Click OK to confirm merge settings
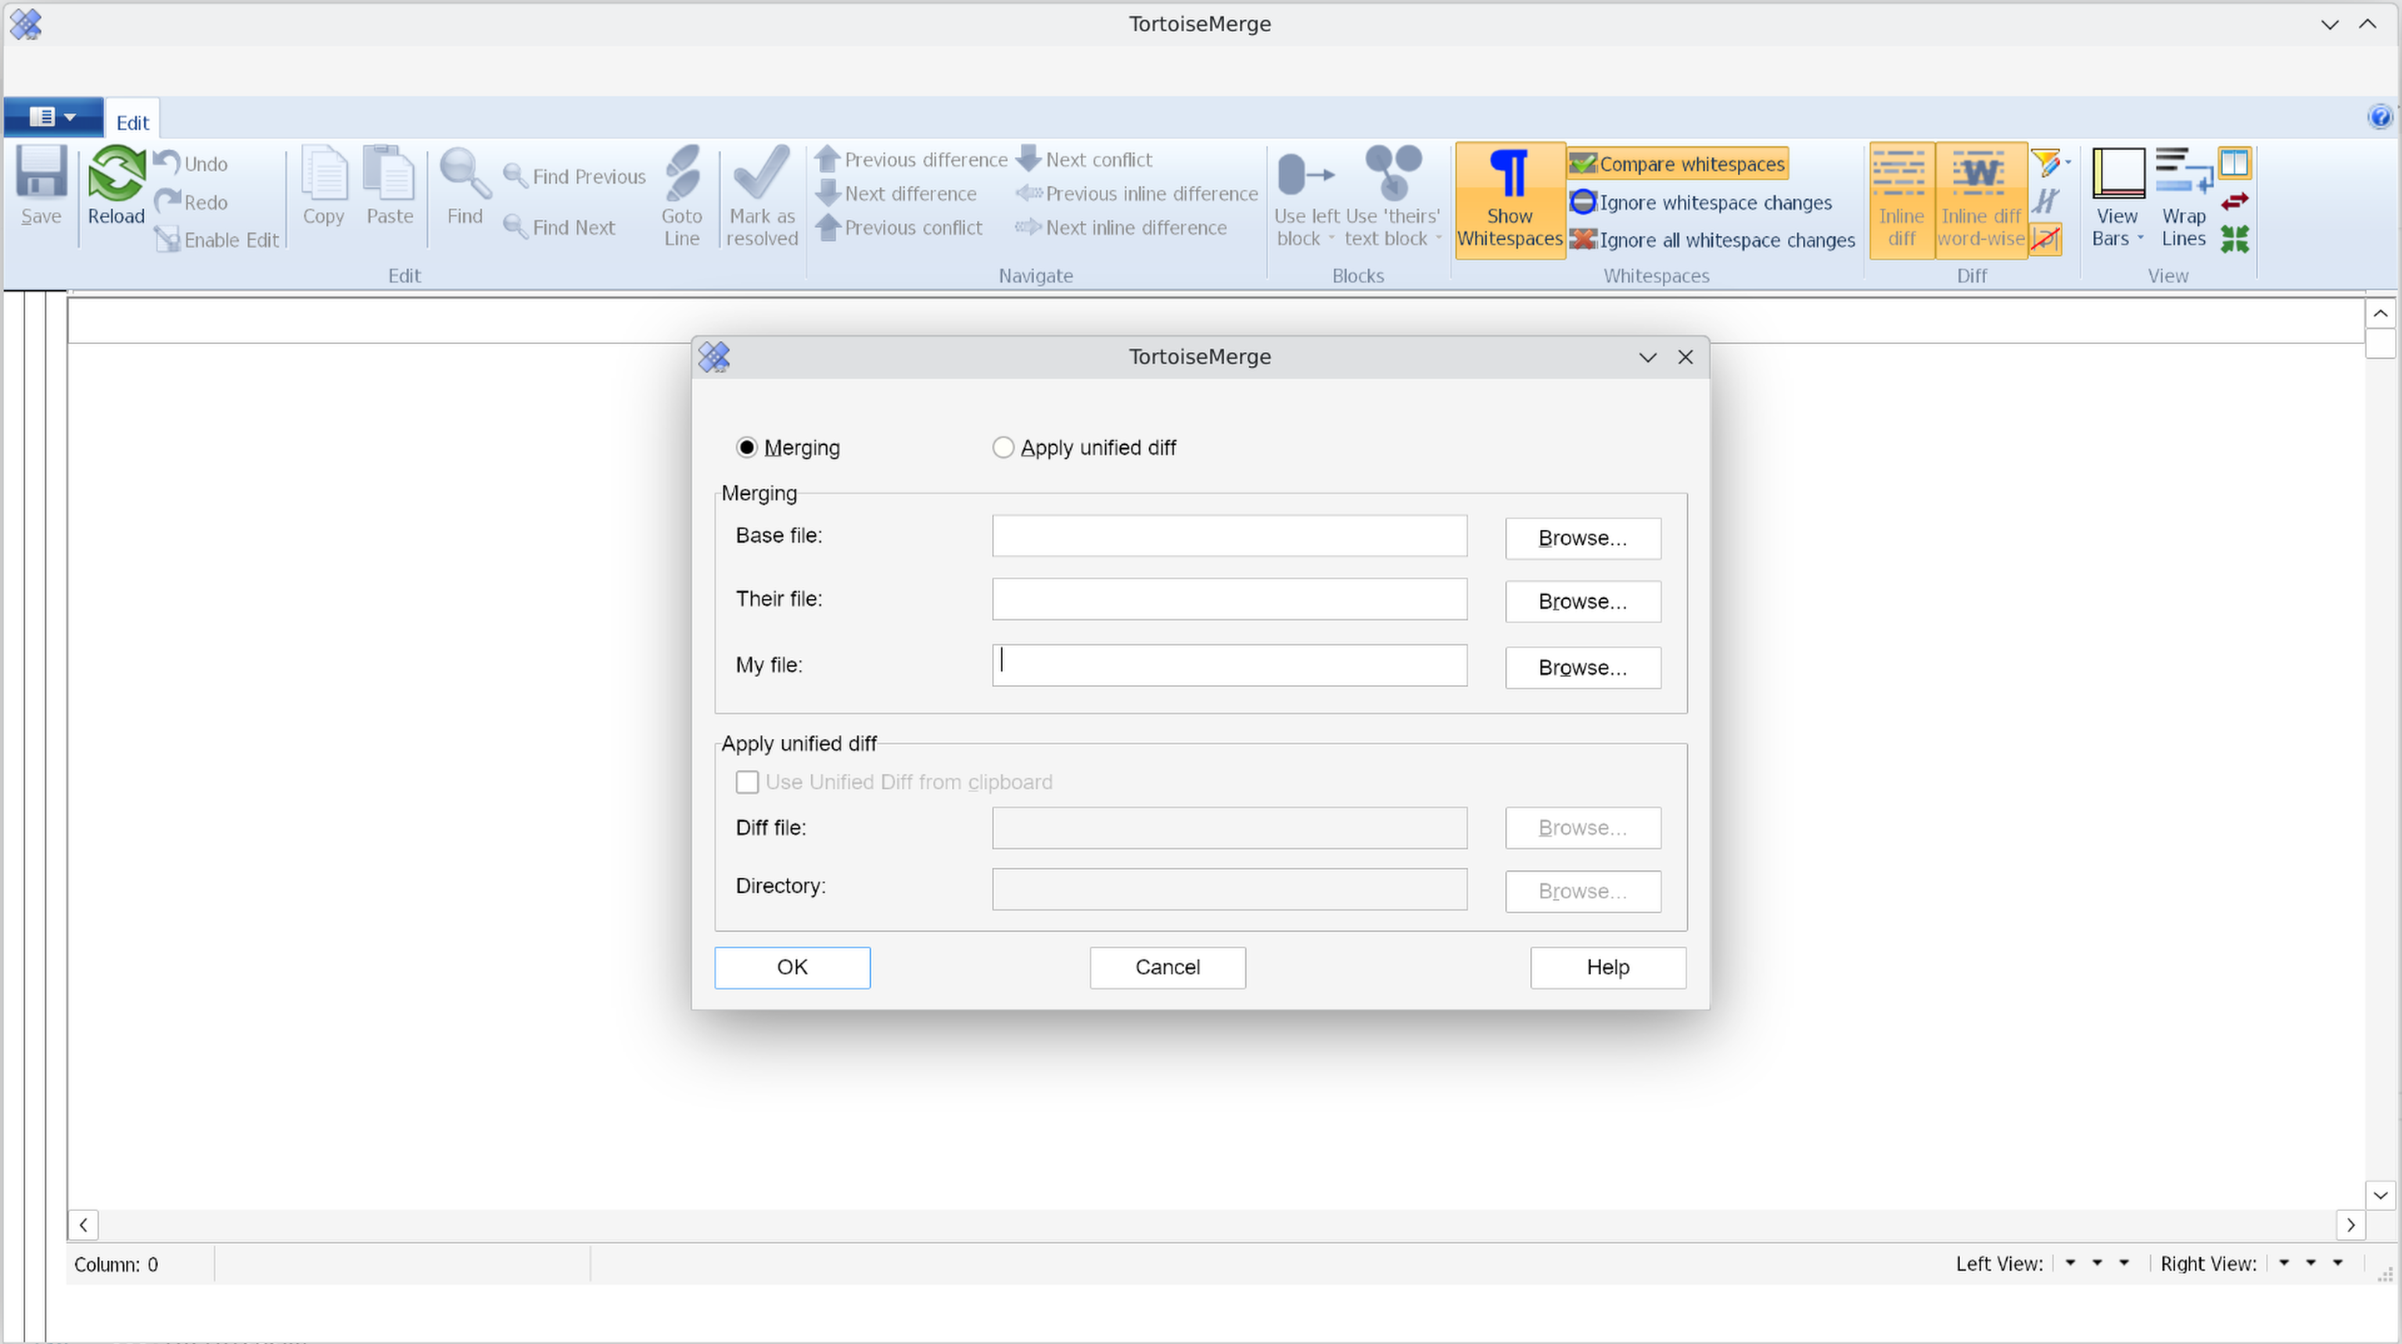 792,966
